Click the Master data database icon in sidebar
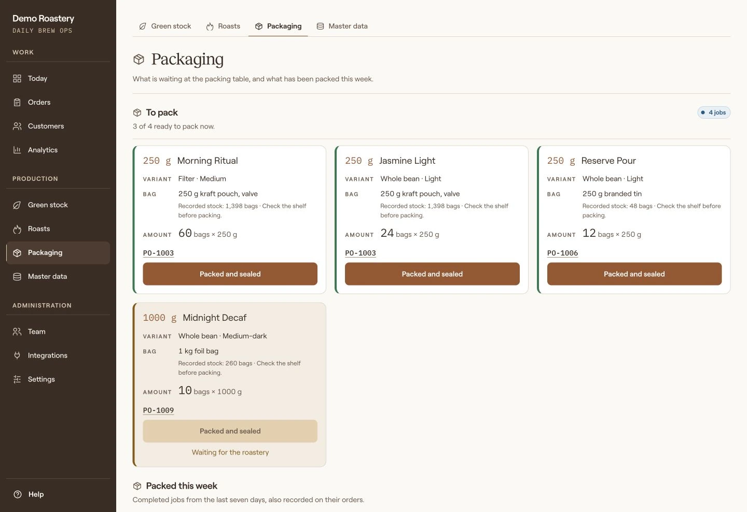This screenshot has width=747, height=512. point(17,276)
